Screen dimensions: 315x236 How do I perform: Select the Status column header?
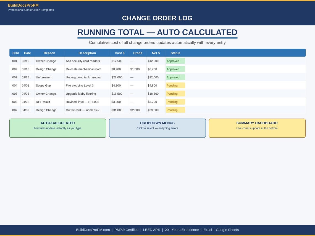(175, 53)
